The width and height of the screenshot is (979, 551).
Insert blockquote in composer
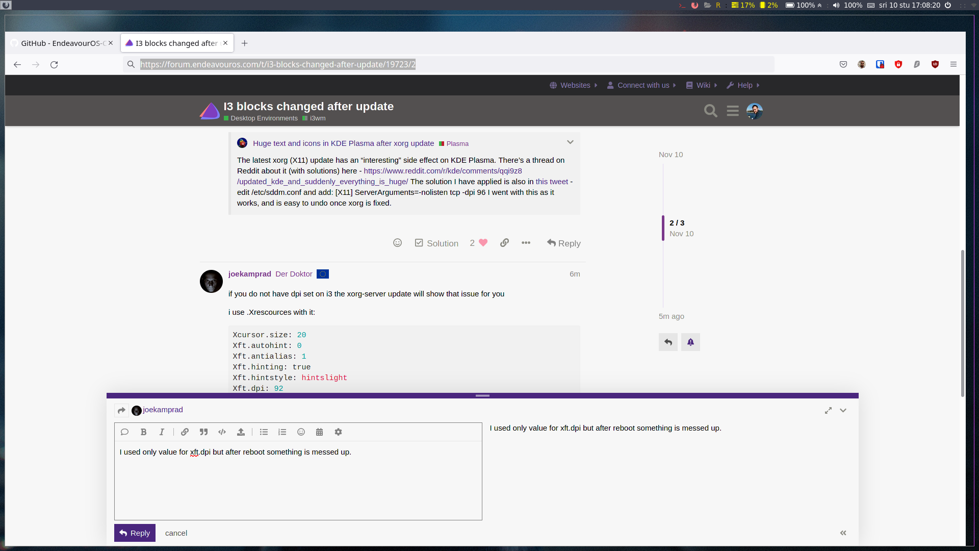203,432
